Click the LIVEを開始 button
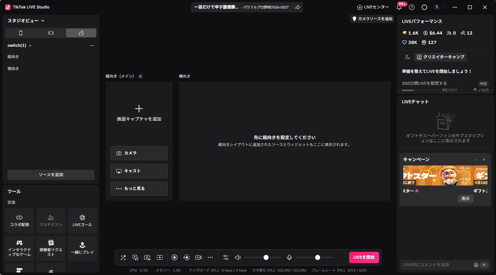The image size is (496, 275). click(x=364, y=257)
